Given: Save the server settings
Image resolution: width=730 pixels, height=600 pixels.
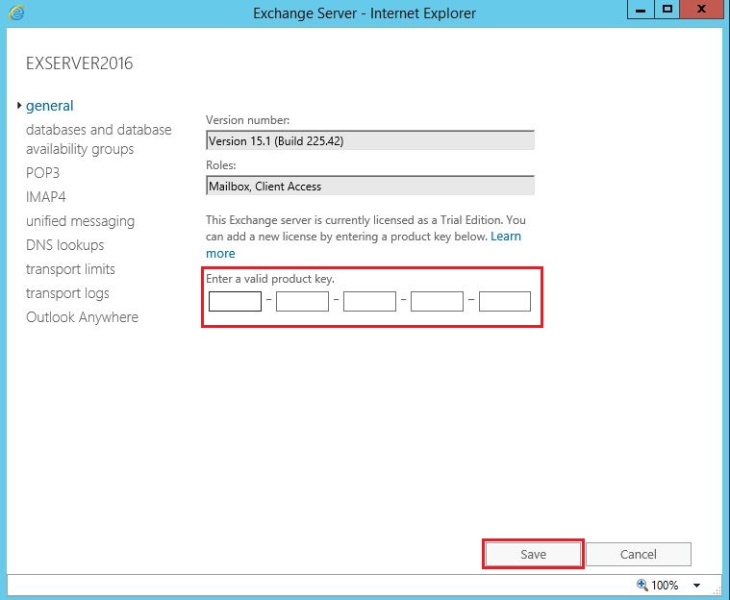Looking at the screenshot, I should click(533, 554).
